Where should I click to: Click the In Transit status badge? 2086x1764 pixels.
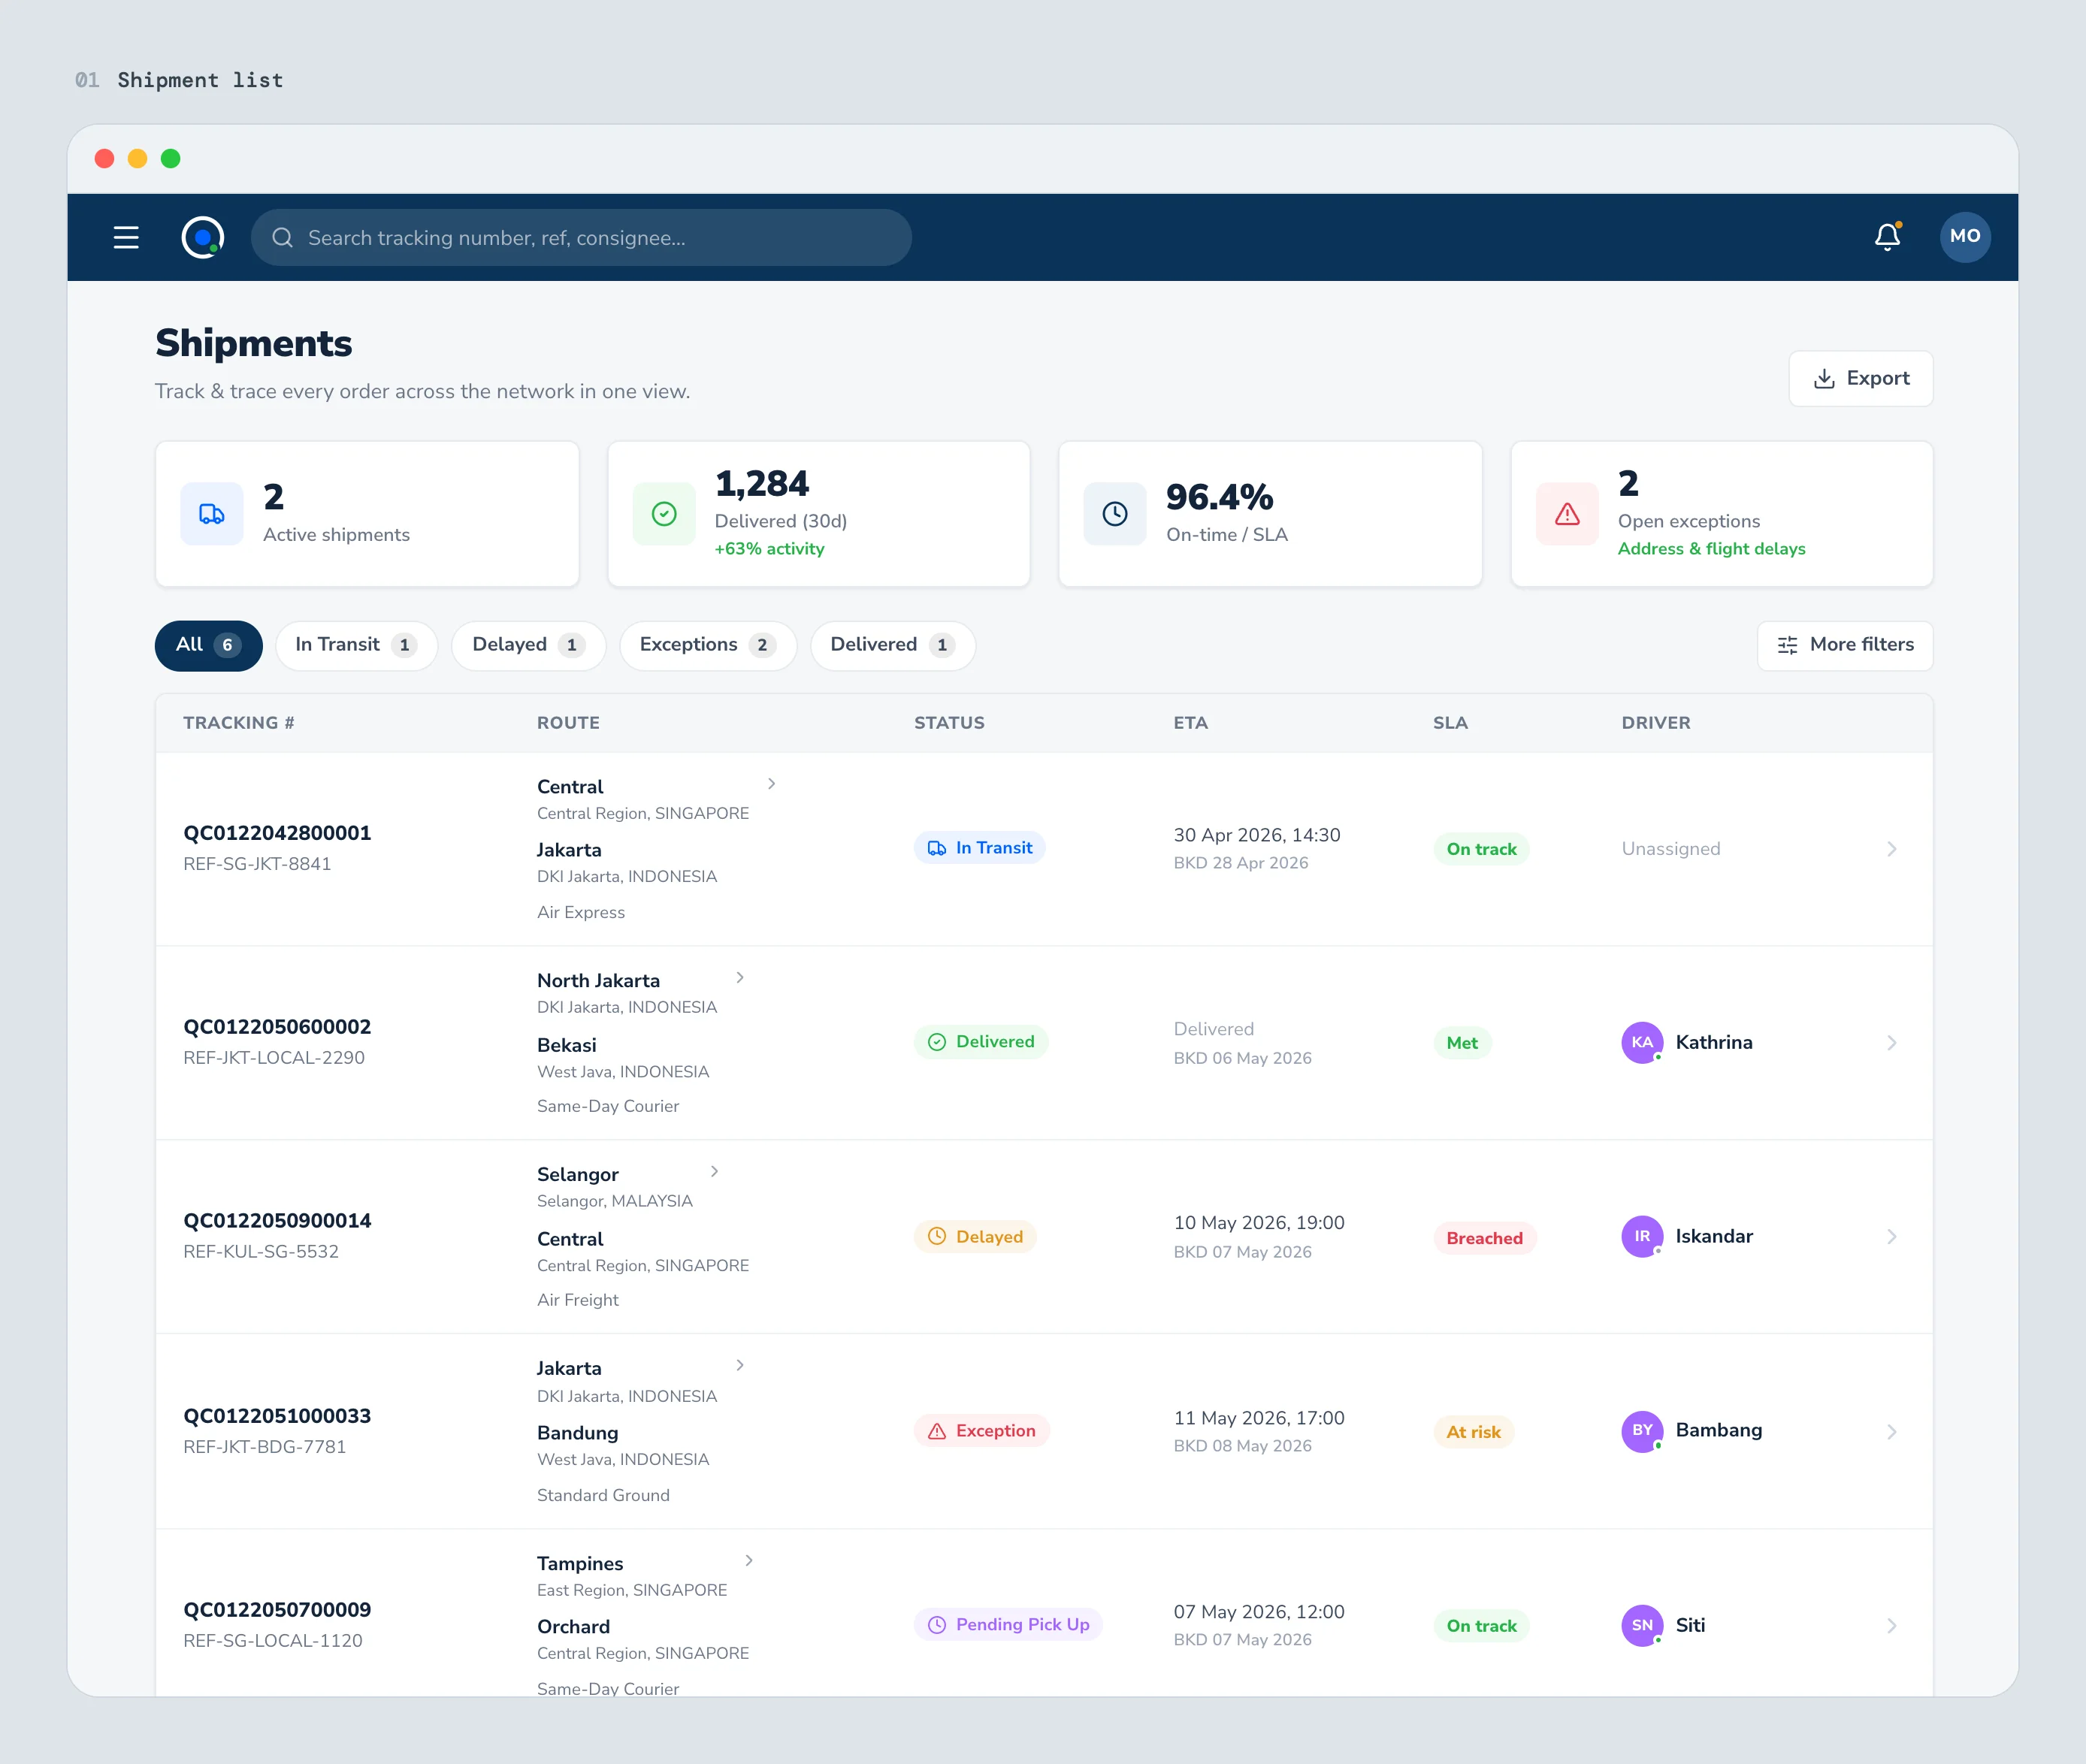tap(979, 848)
